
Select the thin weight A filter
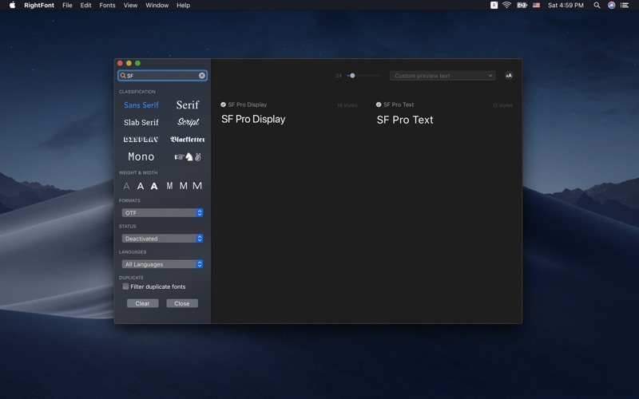(x=126, y=186)
